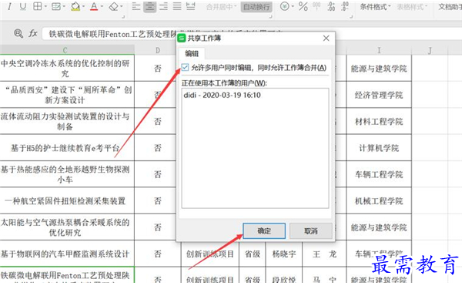Open 条件格式 conditional formatting menu
The height and width of the screenshot is (289, 465).
(375, 6)
